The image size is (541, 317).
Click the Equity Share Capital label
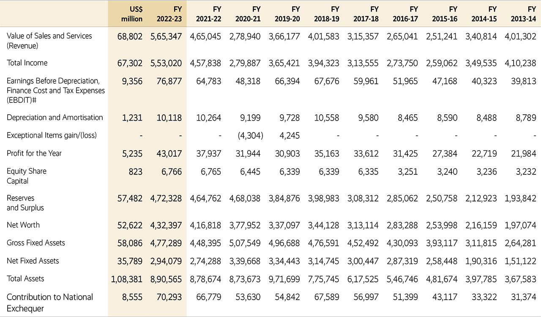click(27, 176)
